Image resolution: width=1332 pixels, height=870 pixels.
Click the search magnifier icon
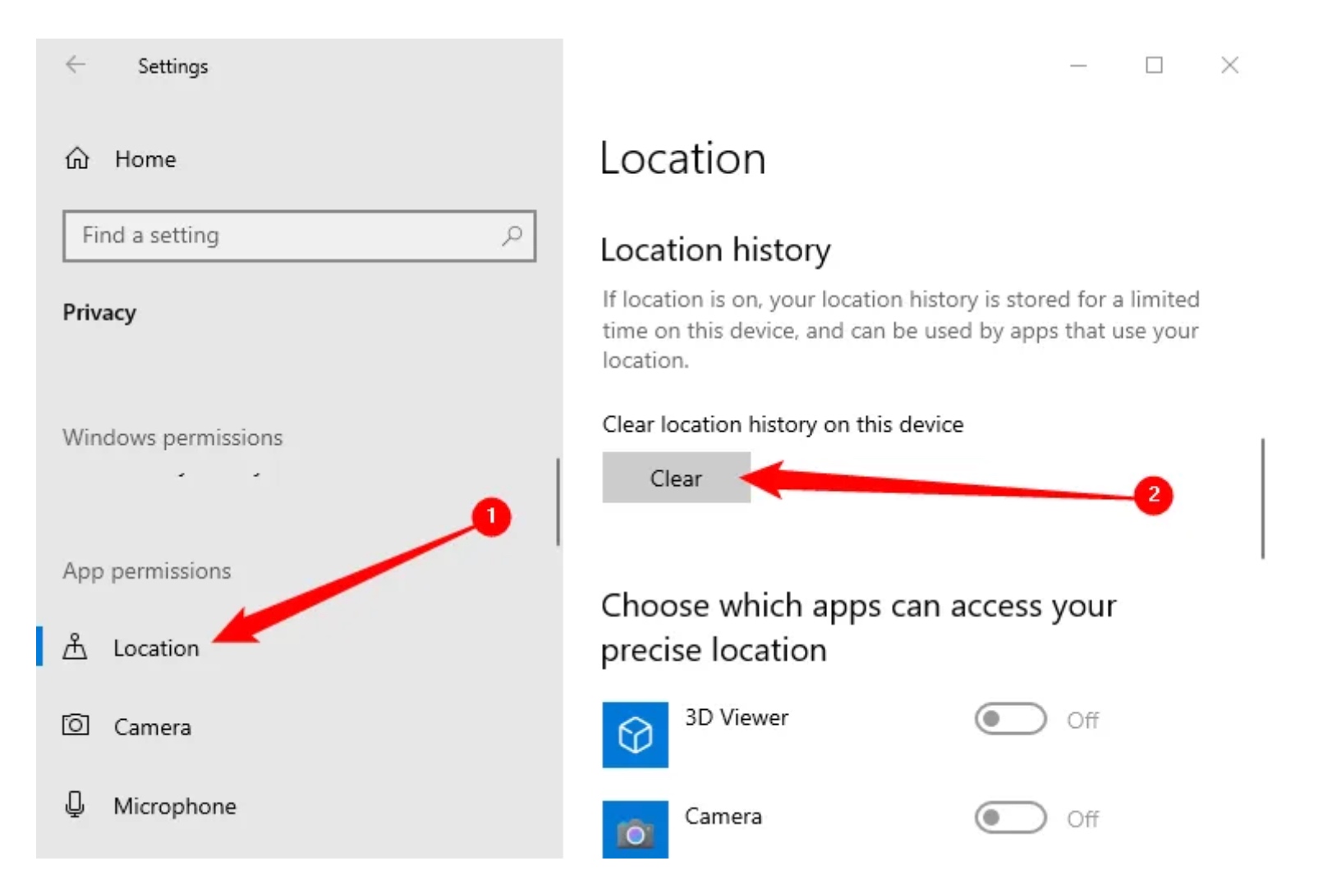pyautogui.click(x=512, y=236)
